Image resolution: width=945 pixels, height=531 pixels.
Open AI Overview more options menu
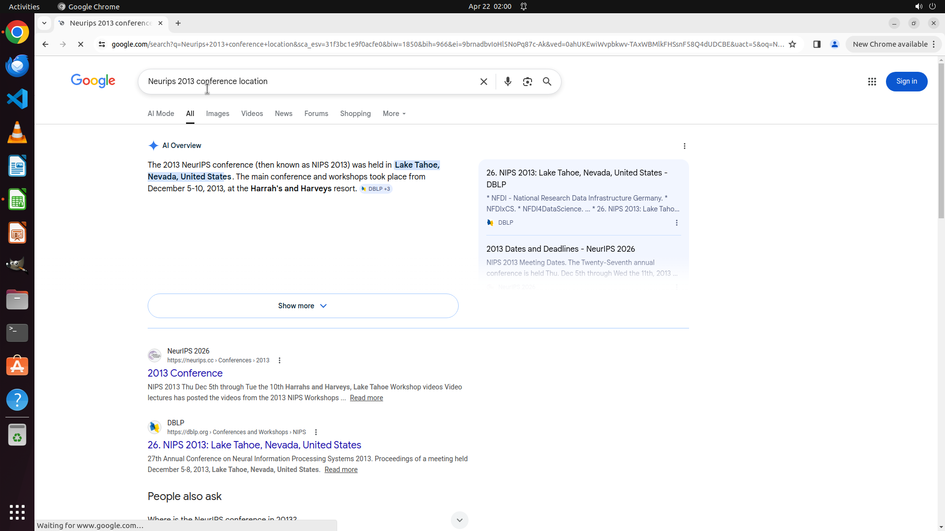coord(684,146)
